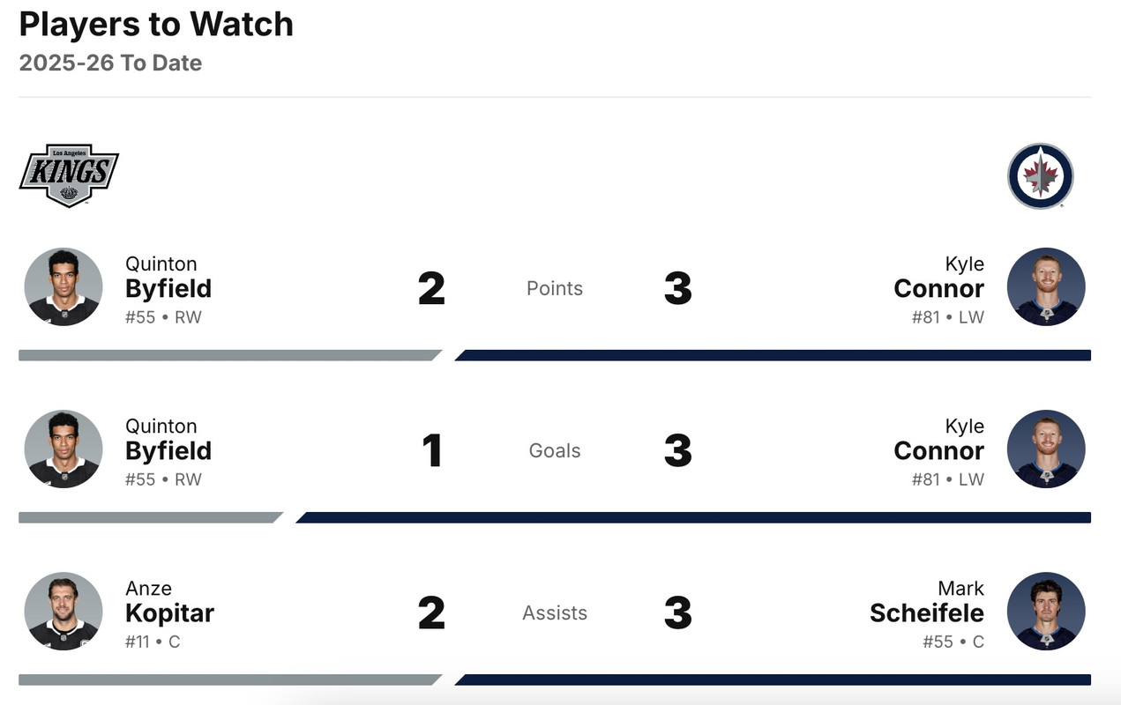The image size is (1121, 705).
Task: Select the Goals stat label
Action: click(555, 450)
